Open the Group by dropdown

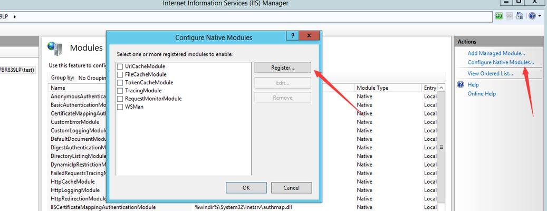[x=91, y=78]
